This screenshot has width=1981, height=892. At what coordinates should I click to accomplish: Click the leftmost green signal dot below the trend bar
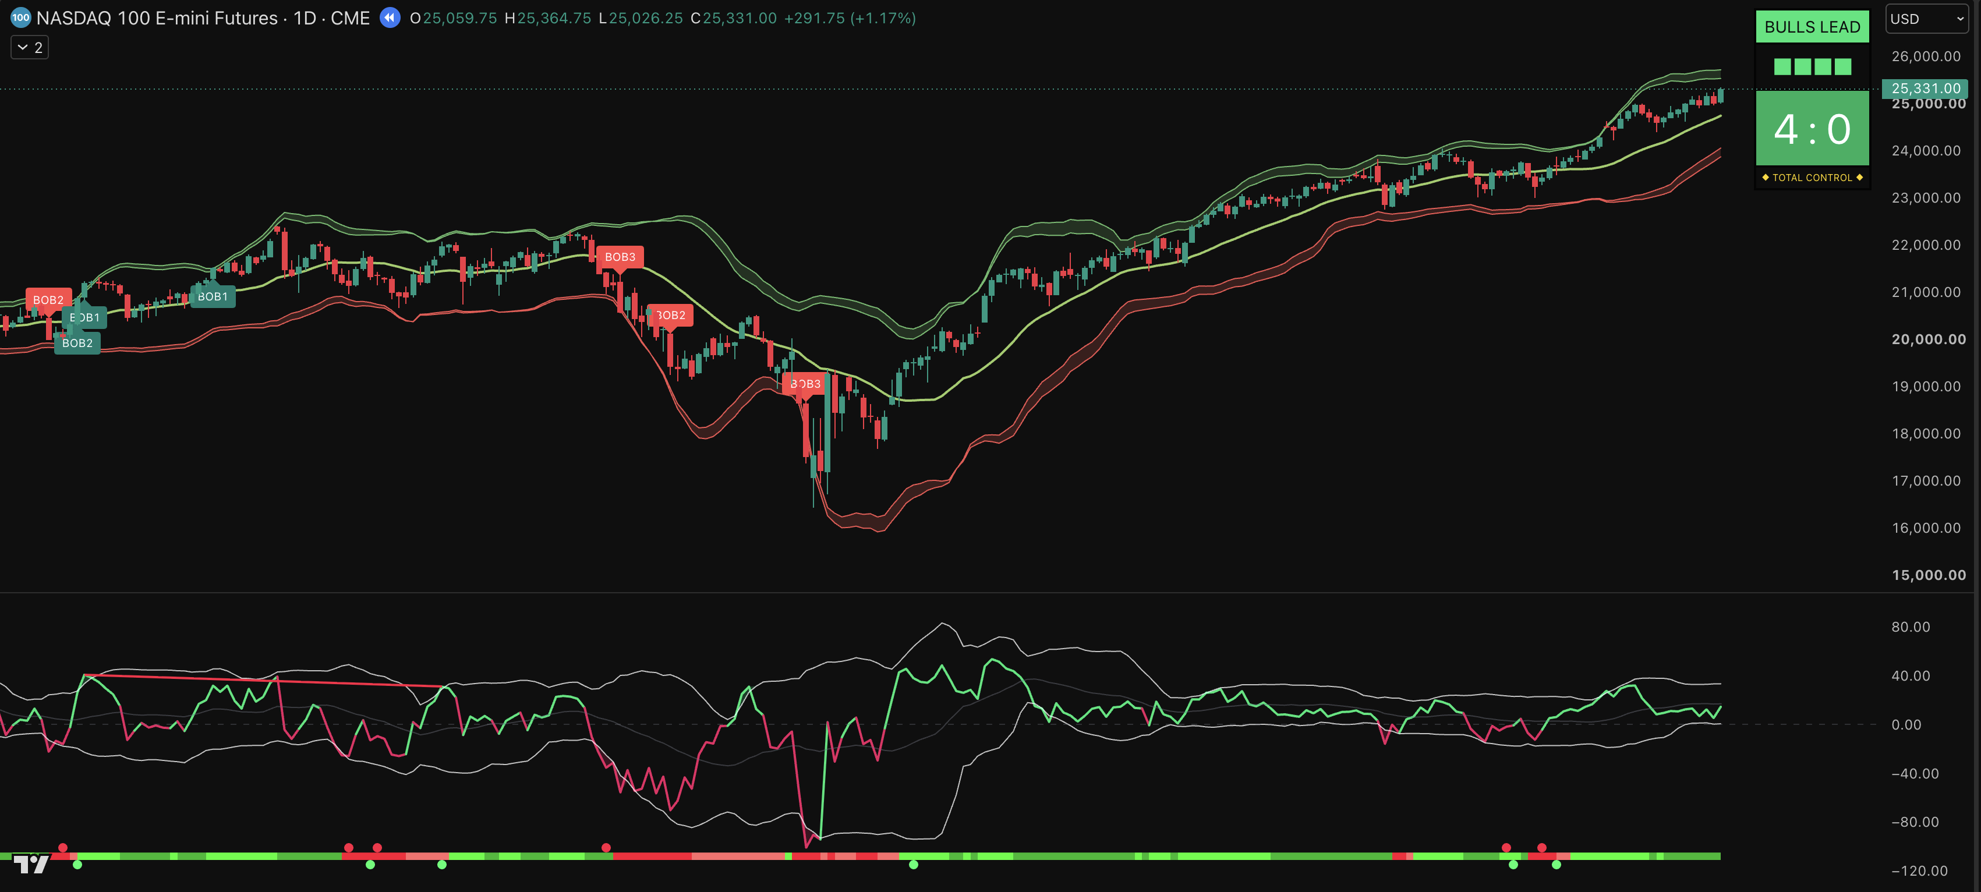[77, 865]
